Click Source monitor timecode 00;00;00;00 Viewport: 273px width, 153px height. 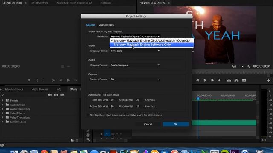click(x=11, y=66)
